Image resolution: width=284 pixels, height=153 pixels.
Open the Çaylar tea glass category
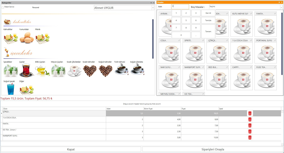pyautogui.click(x=26, y=71)
